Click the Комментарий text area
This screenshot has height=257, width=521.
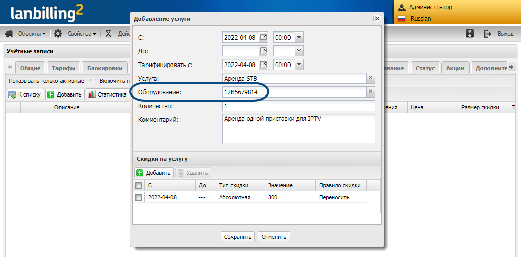click(x=299, y=129)
